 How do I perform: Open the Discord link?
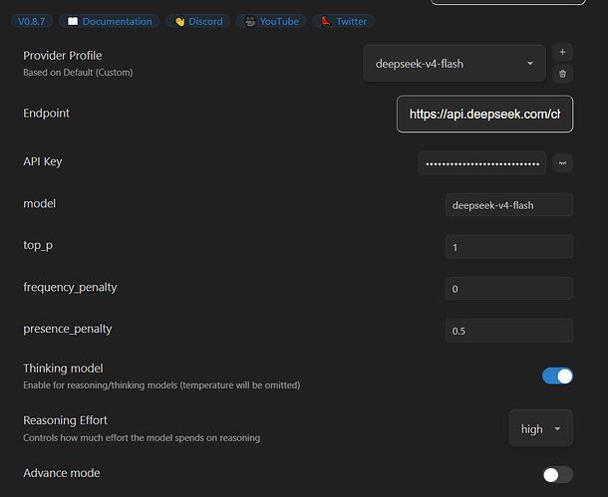coord(197,21)
